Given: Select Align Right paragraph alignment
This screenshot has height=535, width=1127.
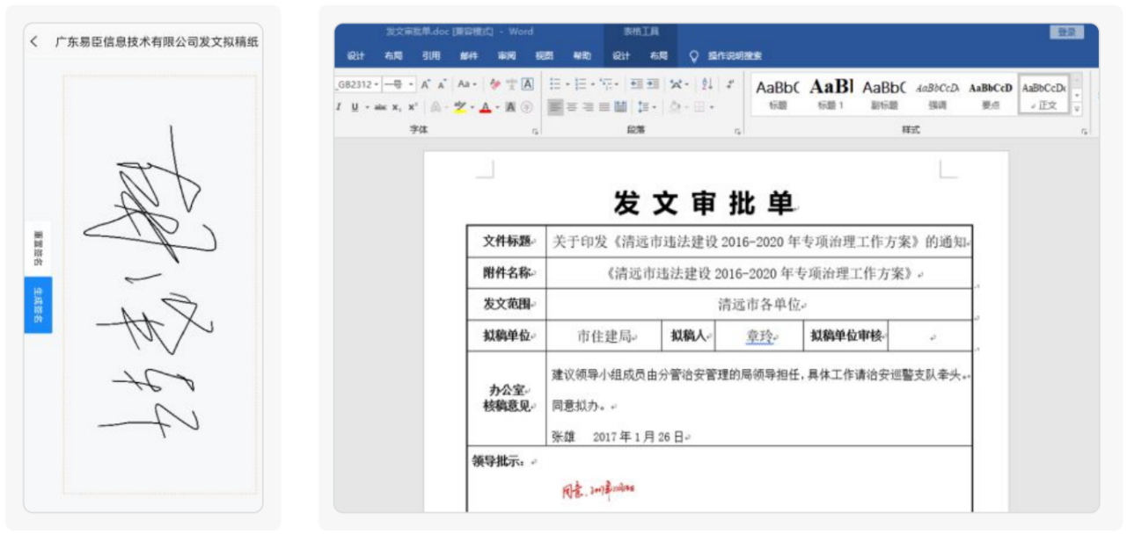Looking at the screenshot, I should [588, 107].
